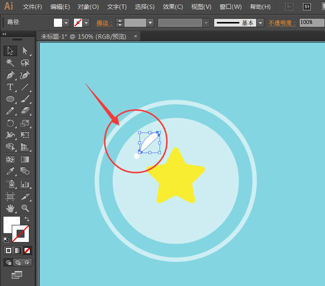Open the 对象(O) menu
325x286 pixels.
(88, 7)
